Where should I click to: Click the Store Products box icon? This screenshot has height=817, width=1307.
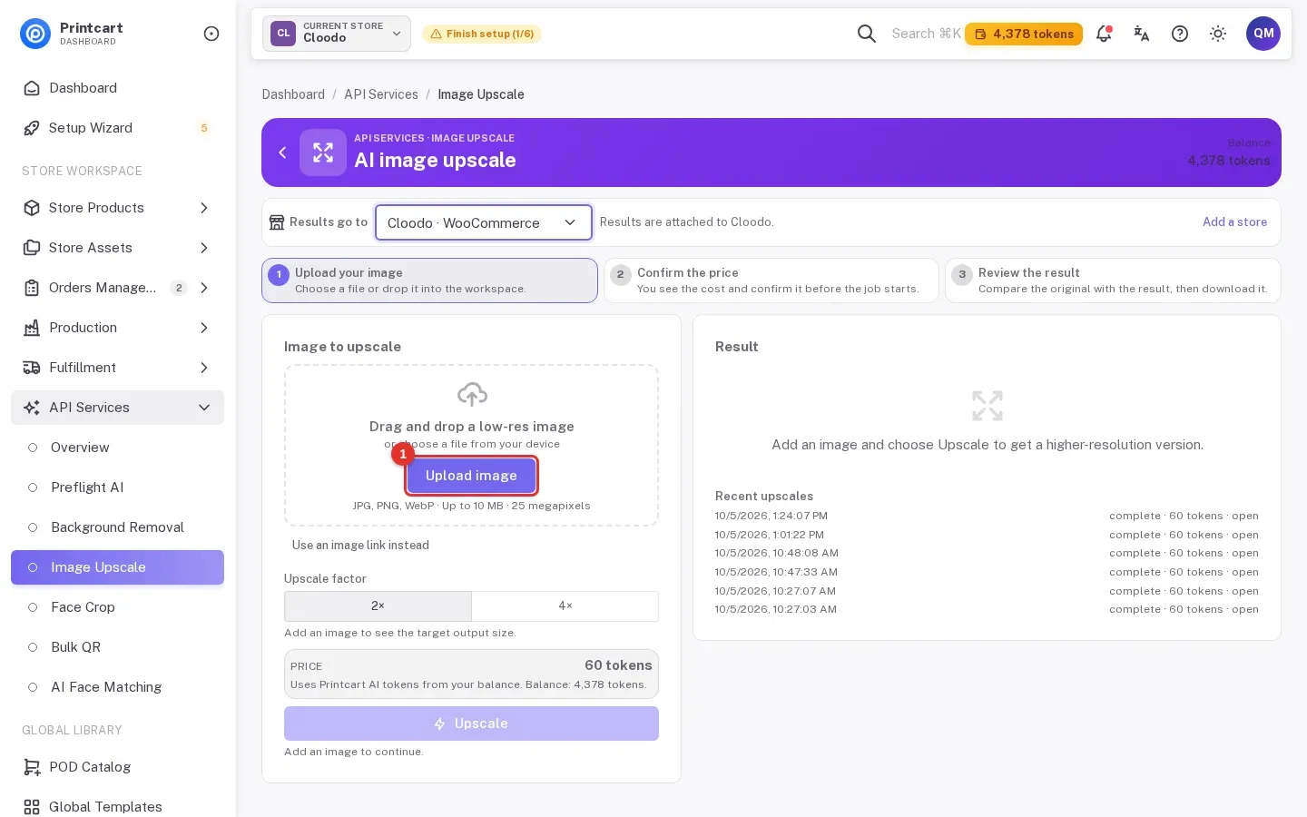32,208
